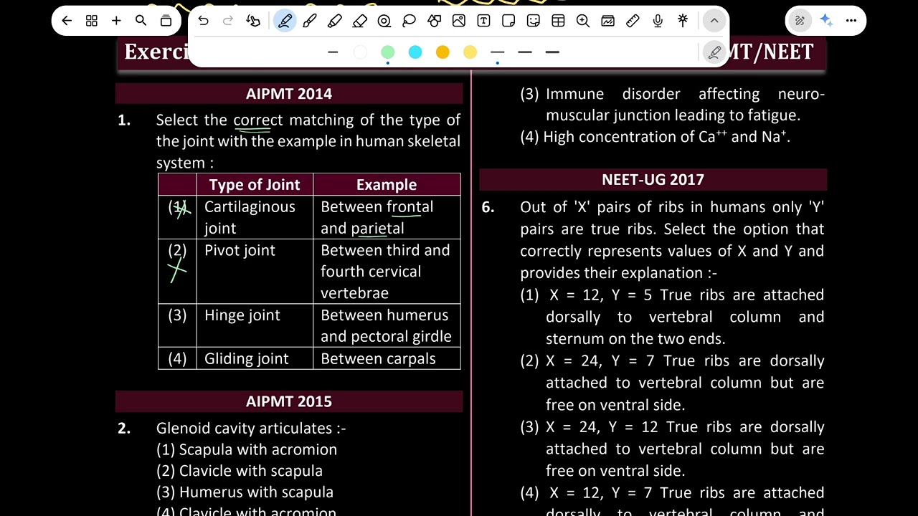This screenshot has width=918, height=516.
Task: Enable the ruler tool
Action: pyautogui.click(x=633, y=21)
